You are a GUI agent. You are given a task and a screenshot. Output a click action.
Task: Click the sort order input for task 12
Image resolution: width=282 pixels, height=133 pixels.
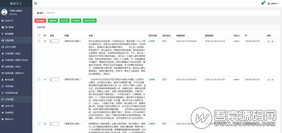(x=54, y=41)
